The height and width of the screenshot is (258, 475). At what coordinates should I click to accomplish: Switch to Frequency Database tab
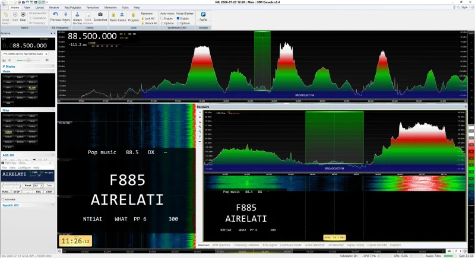[x=246, y=245]
